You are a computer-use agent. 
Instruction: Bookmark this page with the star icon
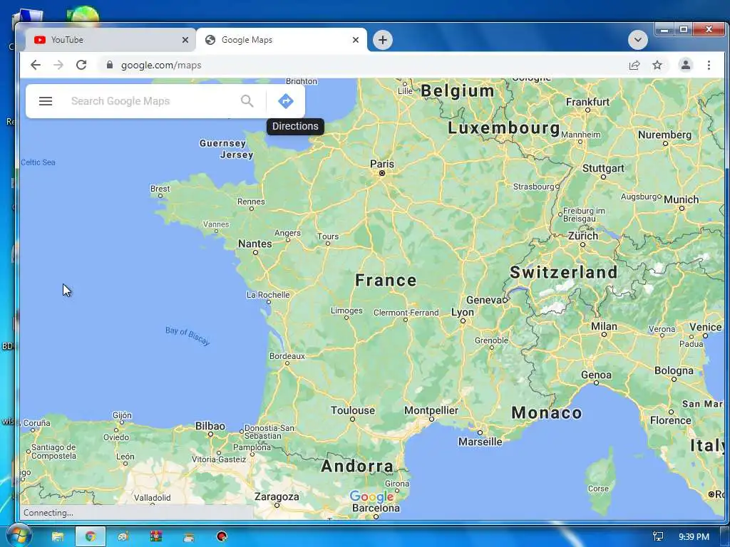coord(657,65)
